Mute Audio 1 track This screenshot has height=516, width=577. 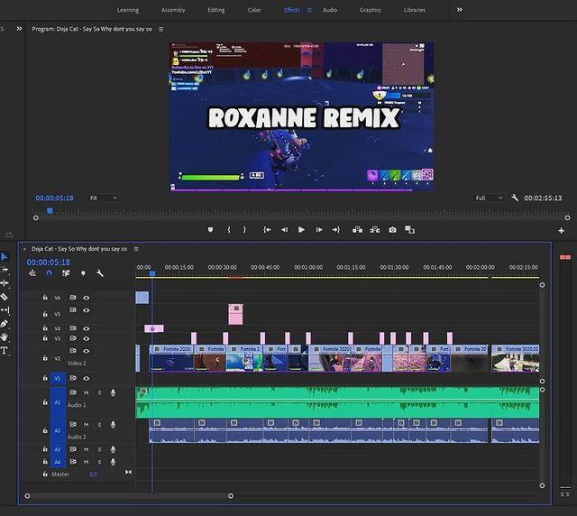(87, 392)
